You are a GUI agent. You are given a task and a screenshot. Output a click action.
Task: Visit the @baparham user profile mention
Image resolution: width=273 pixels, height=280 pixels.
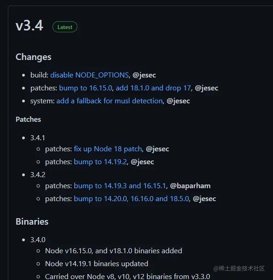(x=190, y=186)
